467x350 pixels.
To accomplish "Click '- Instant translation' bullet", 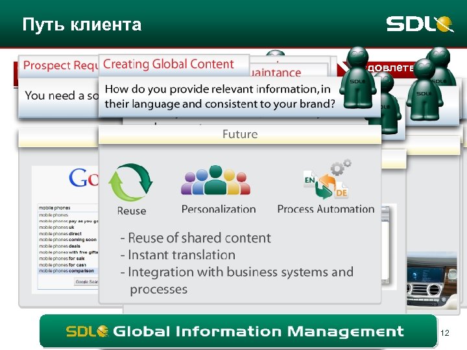I will 178,255.
